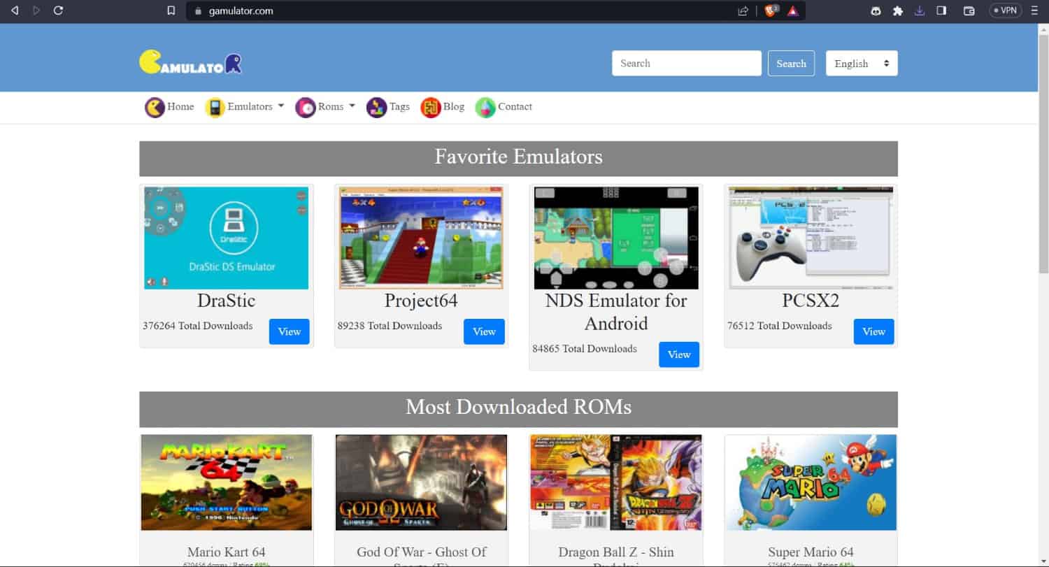Image resolution: width=1049 pixels, height=567 pixels.
Task: Expand the Roms dropdown menu
Action: click(336, 106)
